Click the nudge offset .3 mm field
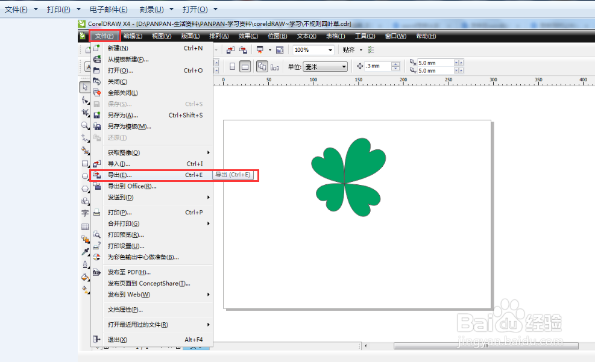Screen dimensions: 595x362 [377, 66]
